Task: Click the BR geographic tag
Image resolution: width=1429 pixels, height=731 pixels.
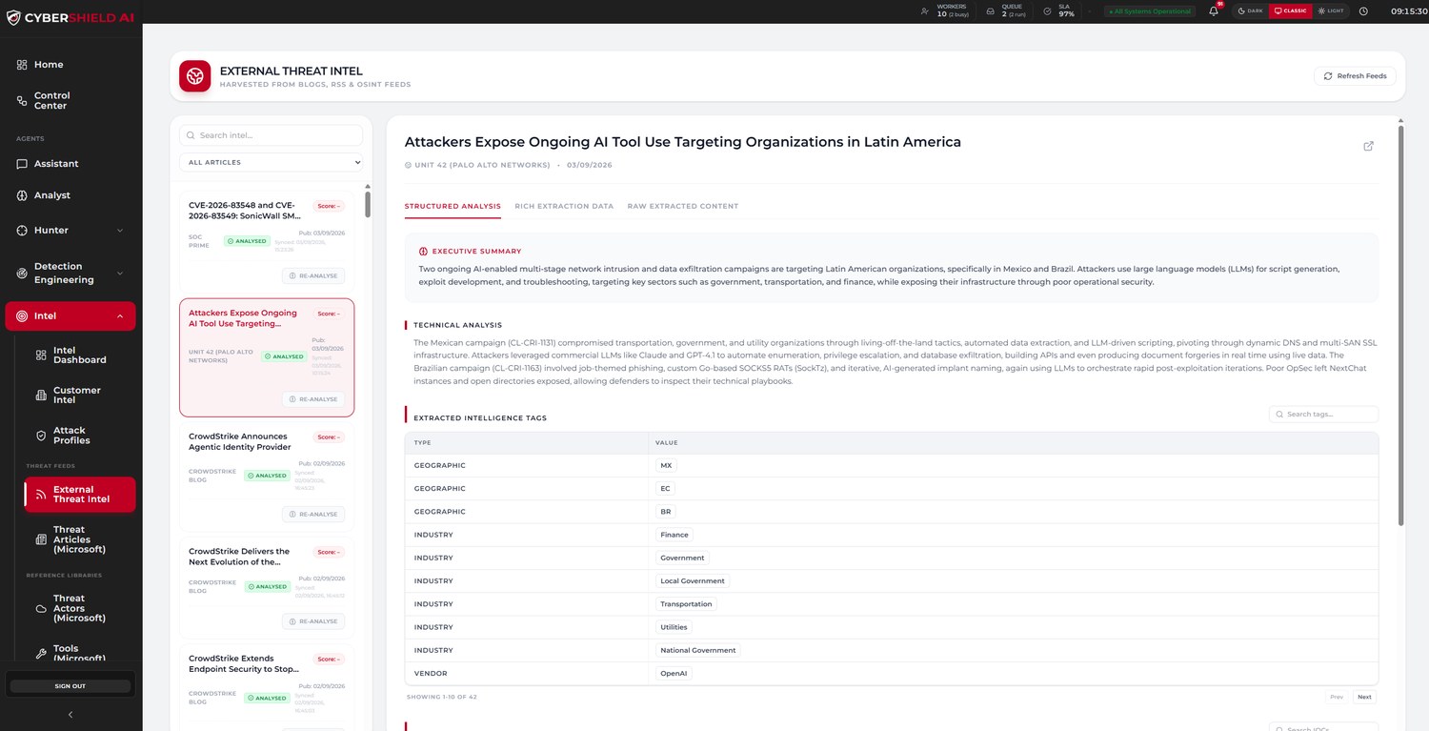Action: (x=666, y=512)
